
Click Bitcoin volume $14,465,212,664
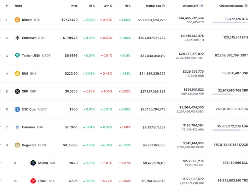pos(191,18)
